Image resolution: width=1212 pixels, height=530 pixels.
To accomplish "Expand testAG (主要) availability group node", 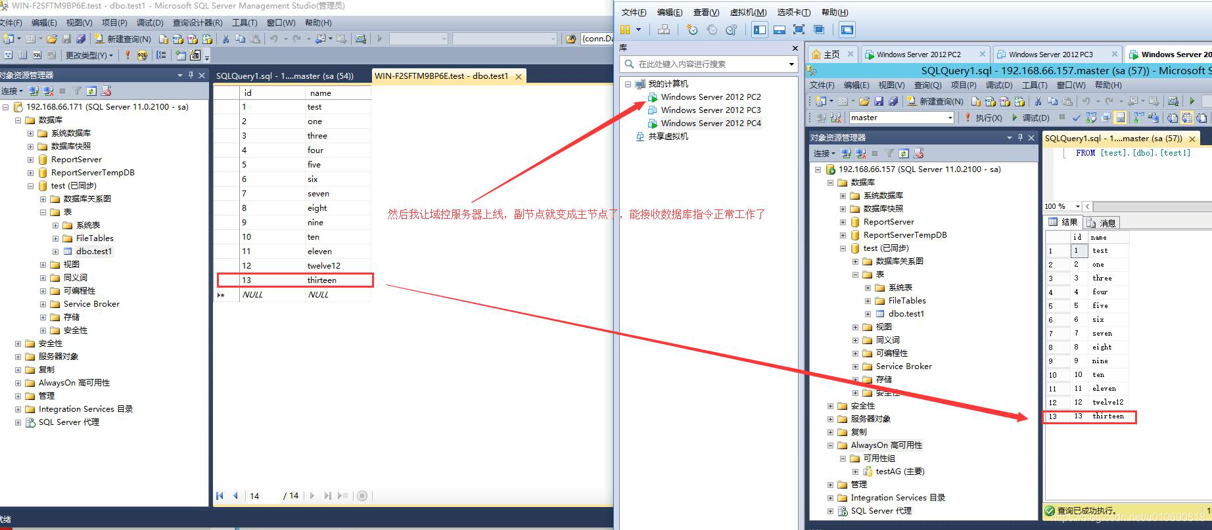I will point(856,472).
